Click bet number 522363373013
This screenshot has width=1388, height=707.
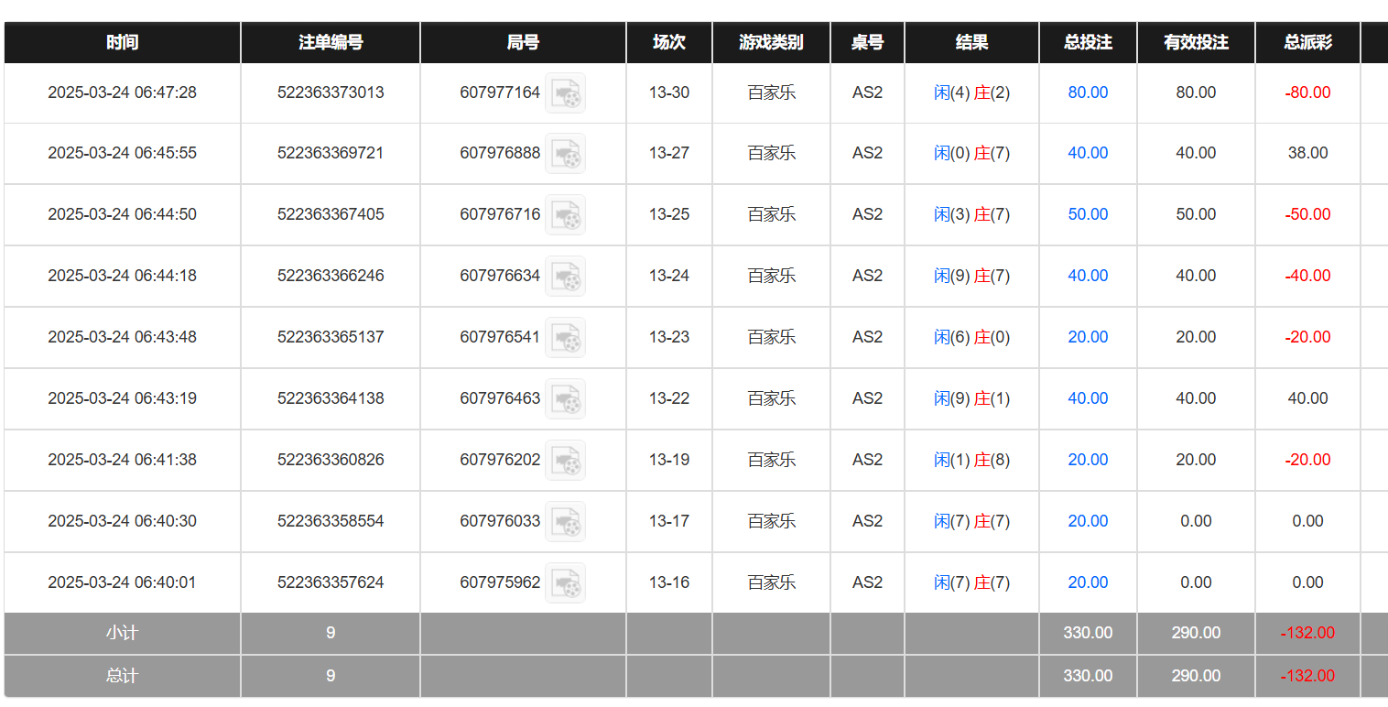331,92
